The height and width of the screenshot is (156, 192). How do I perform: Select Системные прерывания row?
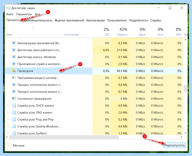click(94, 99)
